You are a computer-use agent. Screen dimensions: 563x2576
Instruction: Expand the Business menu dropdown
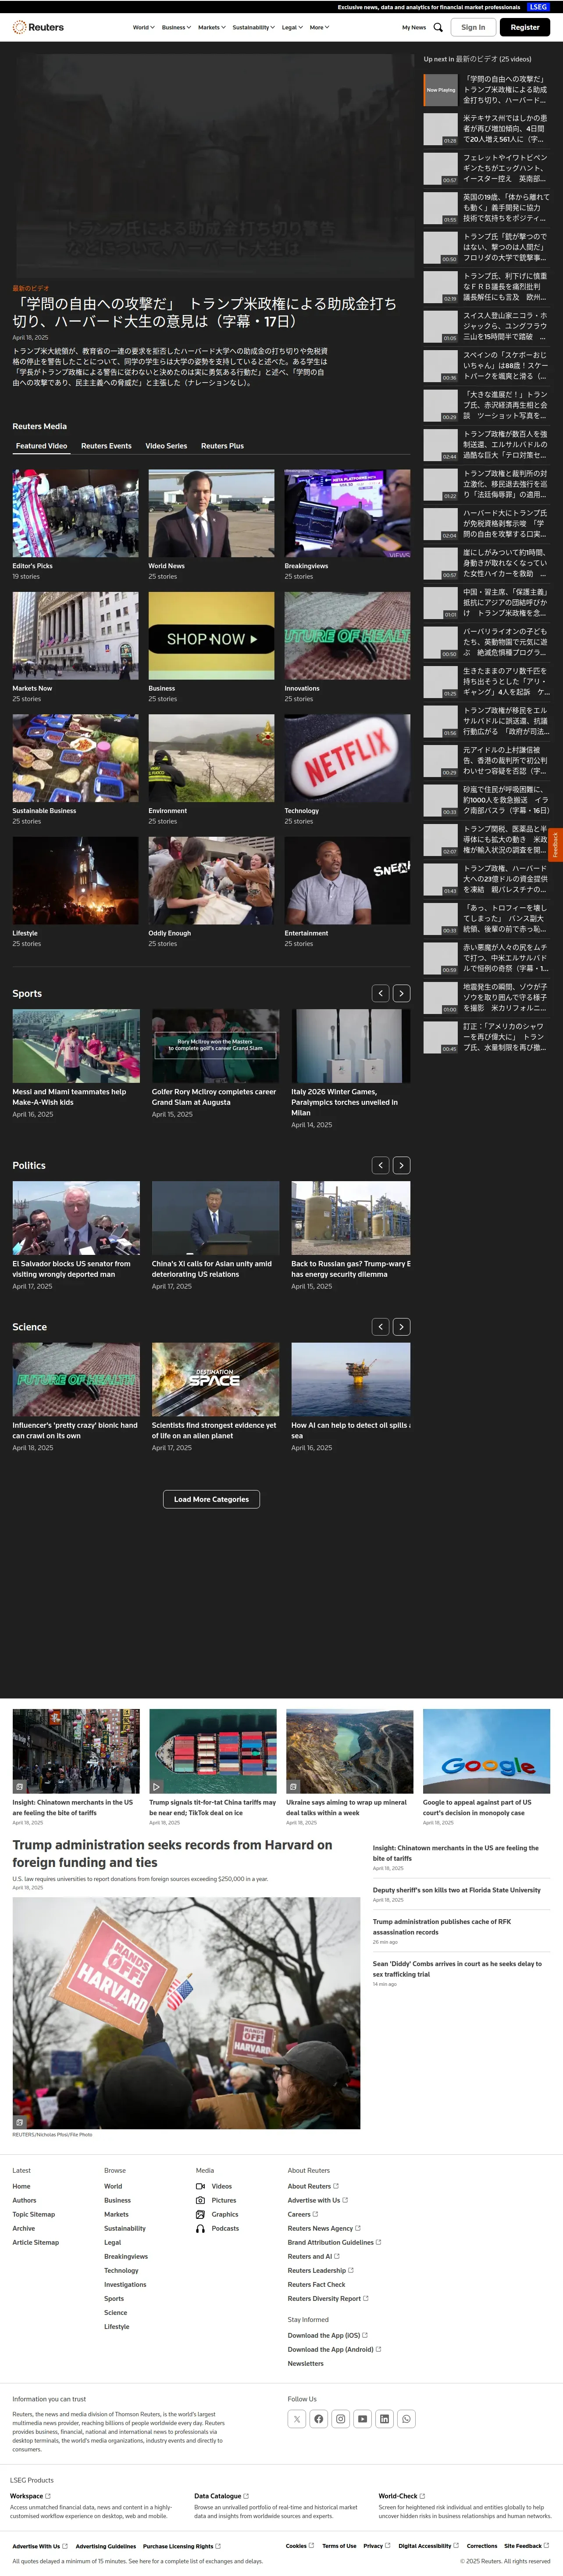tap(176, 27)
